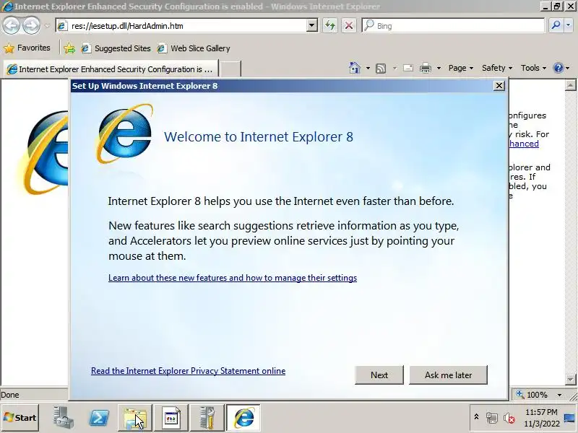Click the Show desktop monitor icon

click(x=570, y=418)
